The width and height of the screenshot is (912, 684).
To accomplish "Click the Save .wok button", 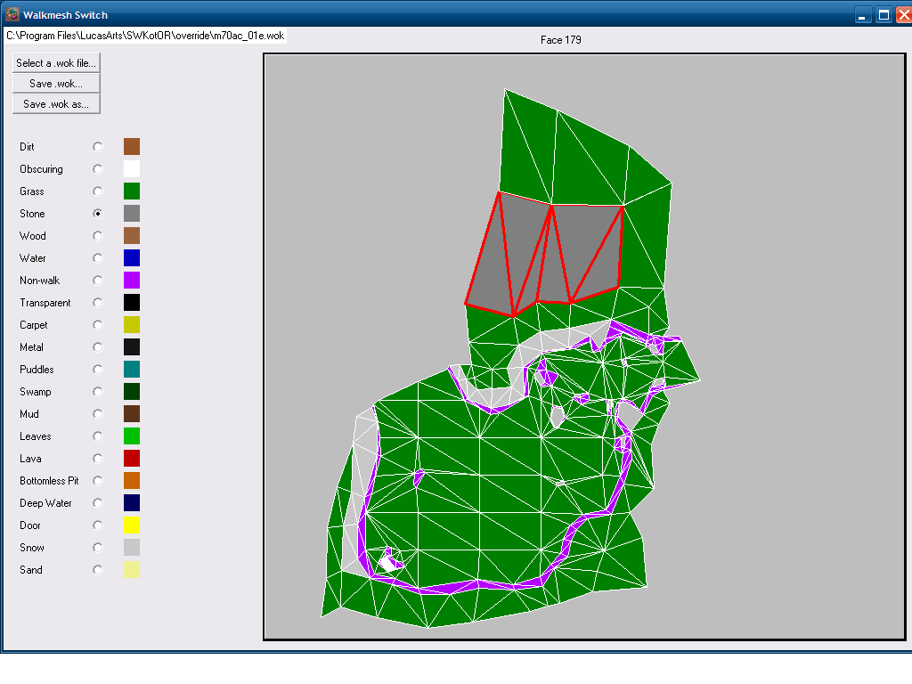I will 56,84.
